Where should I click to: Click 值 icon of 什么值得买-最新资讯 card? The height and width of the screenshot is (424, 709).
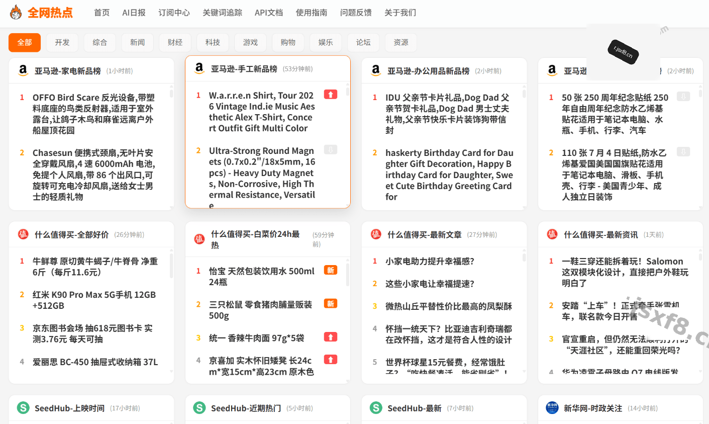pos(552,234)
